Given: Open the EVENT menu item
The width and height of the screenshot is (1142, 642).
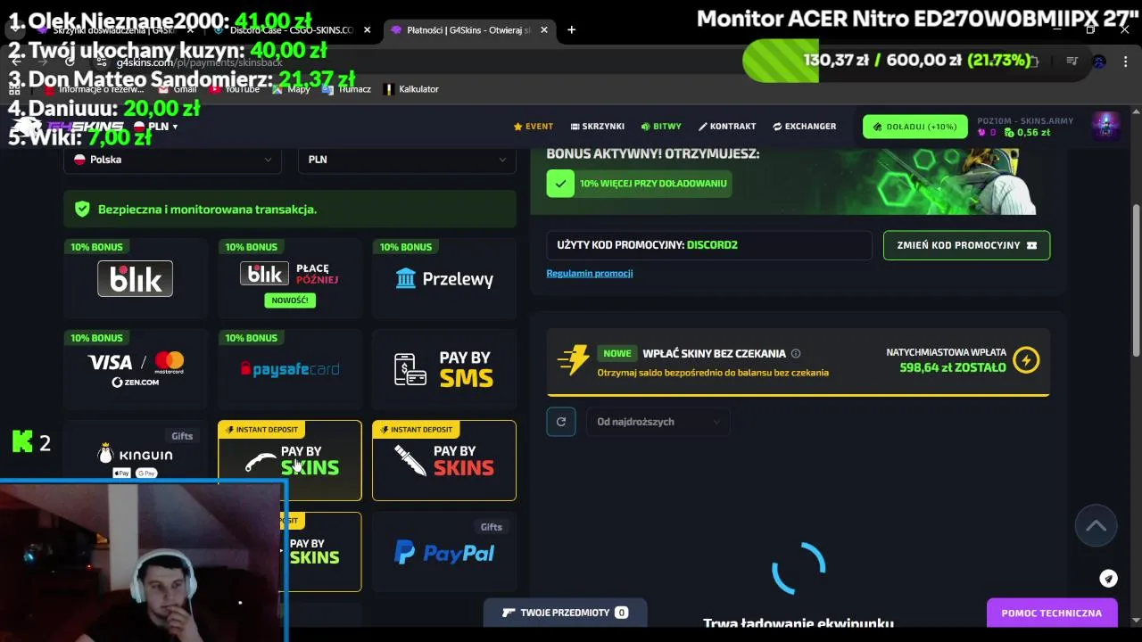Looking at the screenshot, I should pos(534,127).
